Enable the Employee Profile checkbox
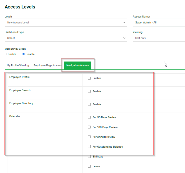 (89, 78)
